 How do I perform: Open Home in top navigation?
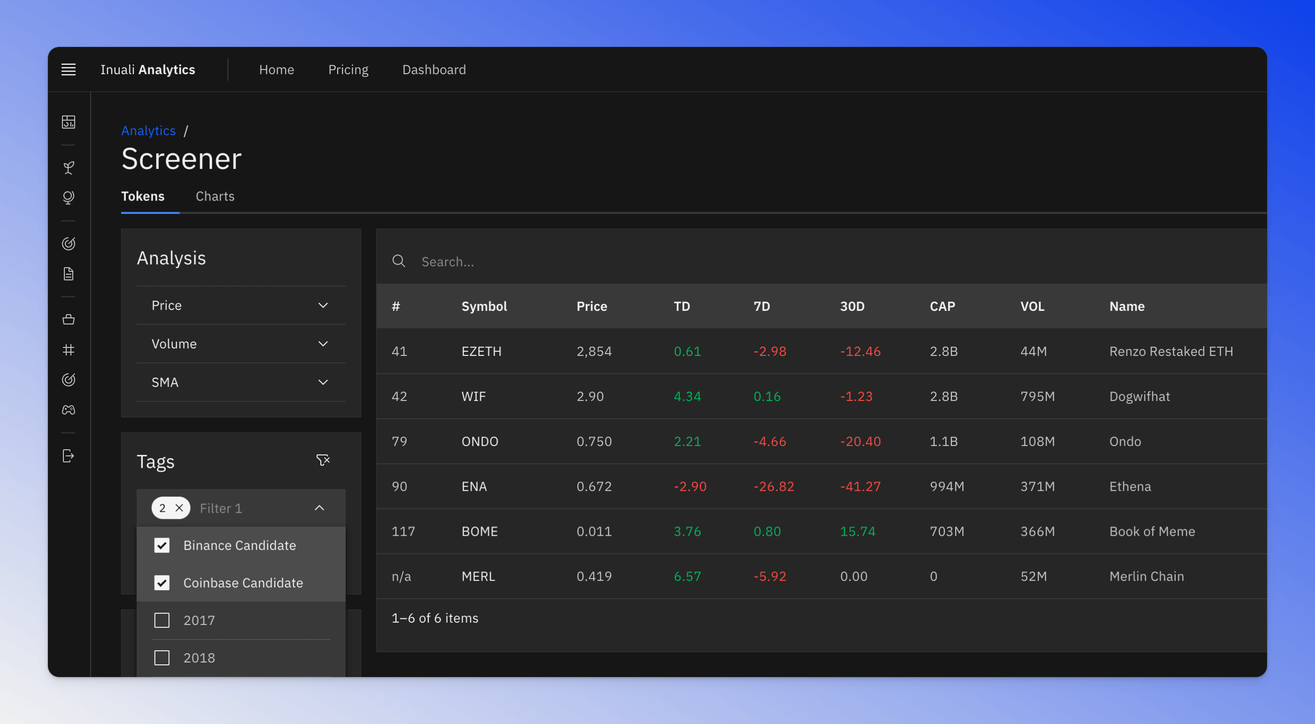(x=276, y=69)
